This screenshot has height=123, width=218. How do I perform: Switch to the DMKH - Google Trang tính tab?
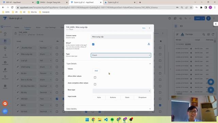click(x=52, y=2)
